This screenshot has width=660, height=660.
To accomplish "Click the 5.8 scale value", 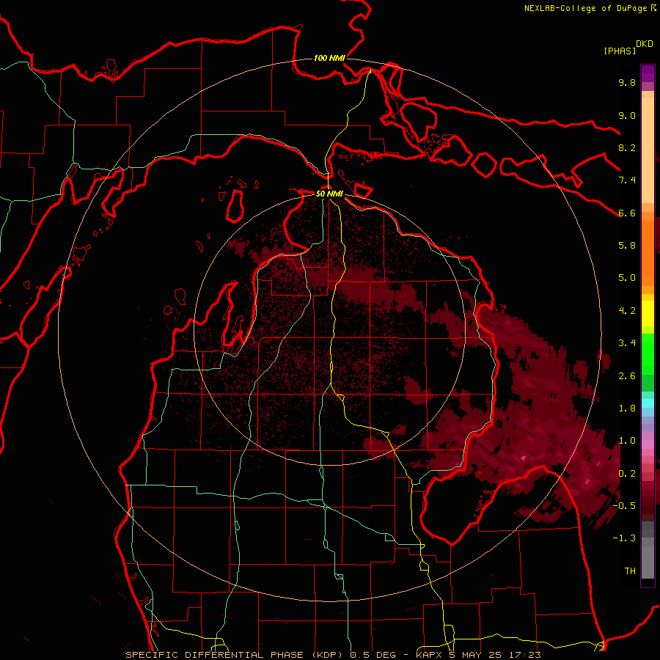I will click(x=627, y=246).
